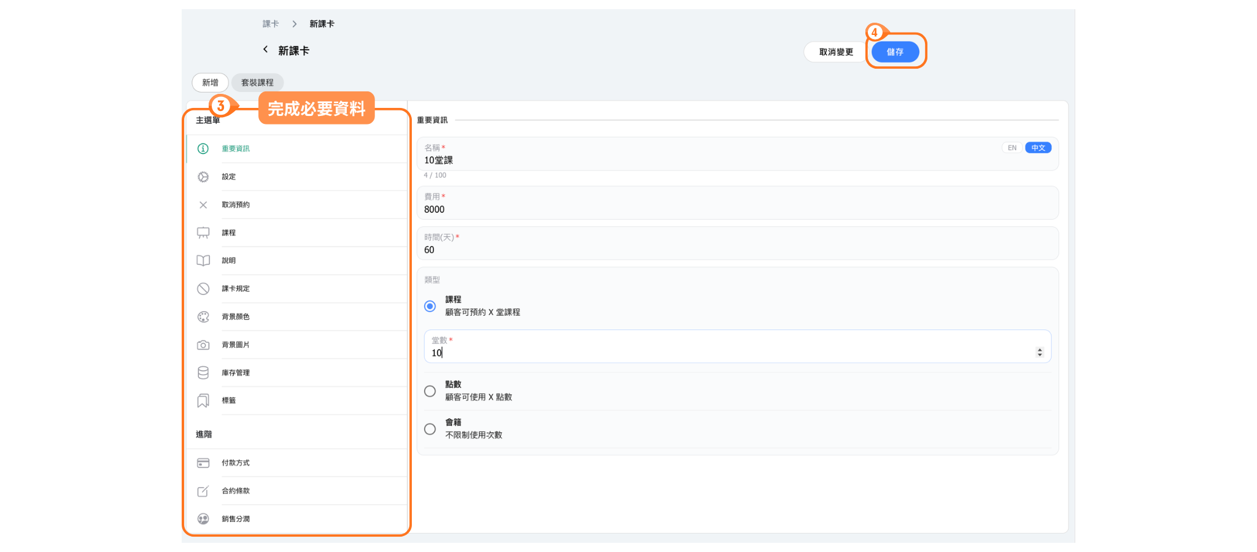Click the gear icon next to 設定

click(x=203, y=177)
